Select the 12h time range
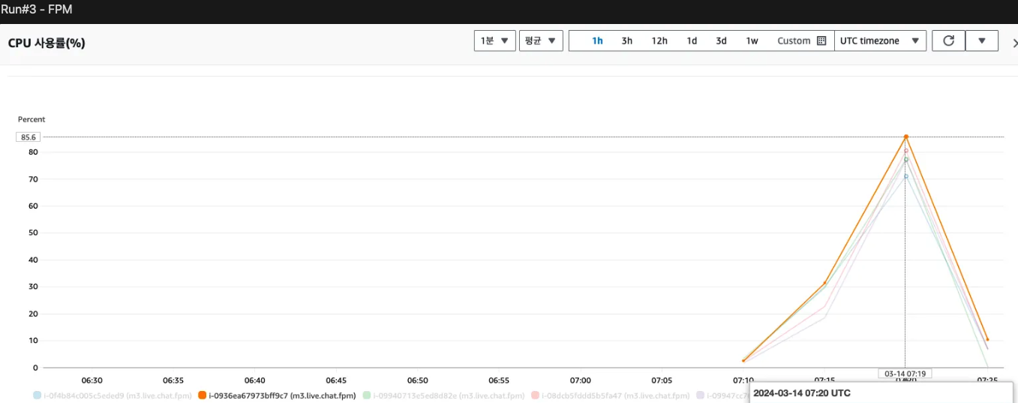 (659, 41)
